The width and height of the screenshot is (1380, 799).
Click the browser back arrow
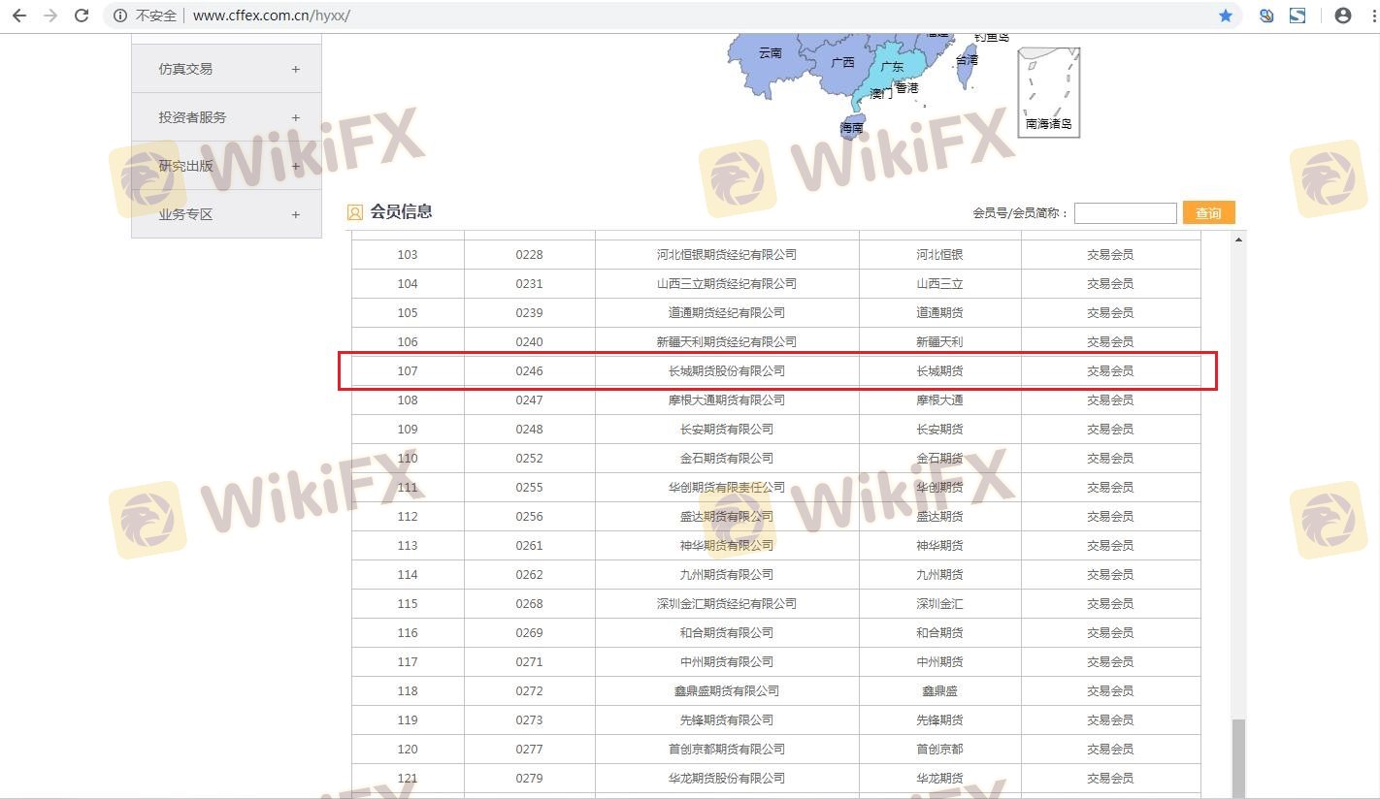click(19, 16)
